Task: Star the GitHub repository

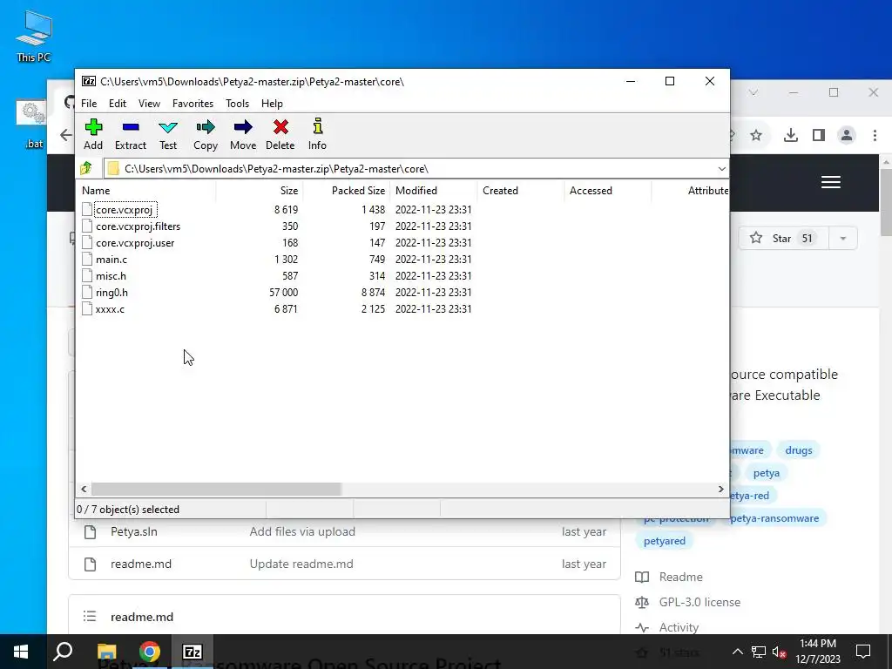Action: 784,239
